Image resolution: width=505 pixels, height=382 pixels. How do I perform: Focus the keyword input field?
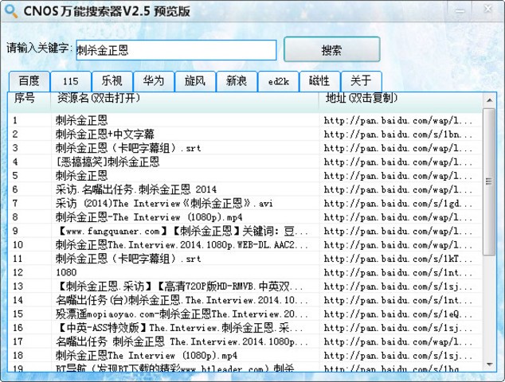click(176, 50)
